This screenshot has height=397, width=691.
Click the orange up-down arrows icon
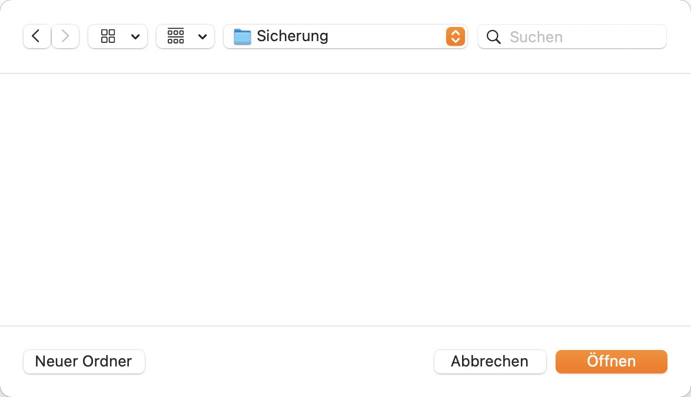[455, 36]
